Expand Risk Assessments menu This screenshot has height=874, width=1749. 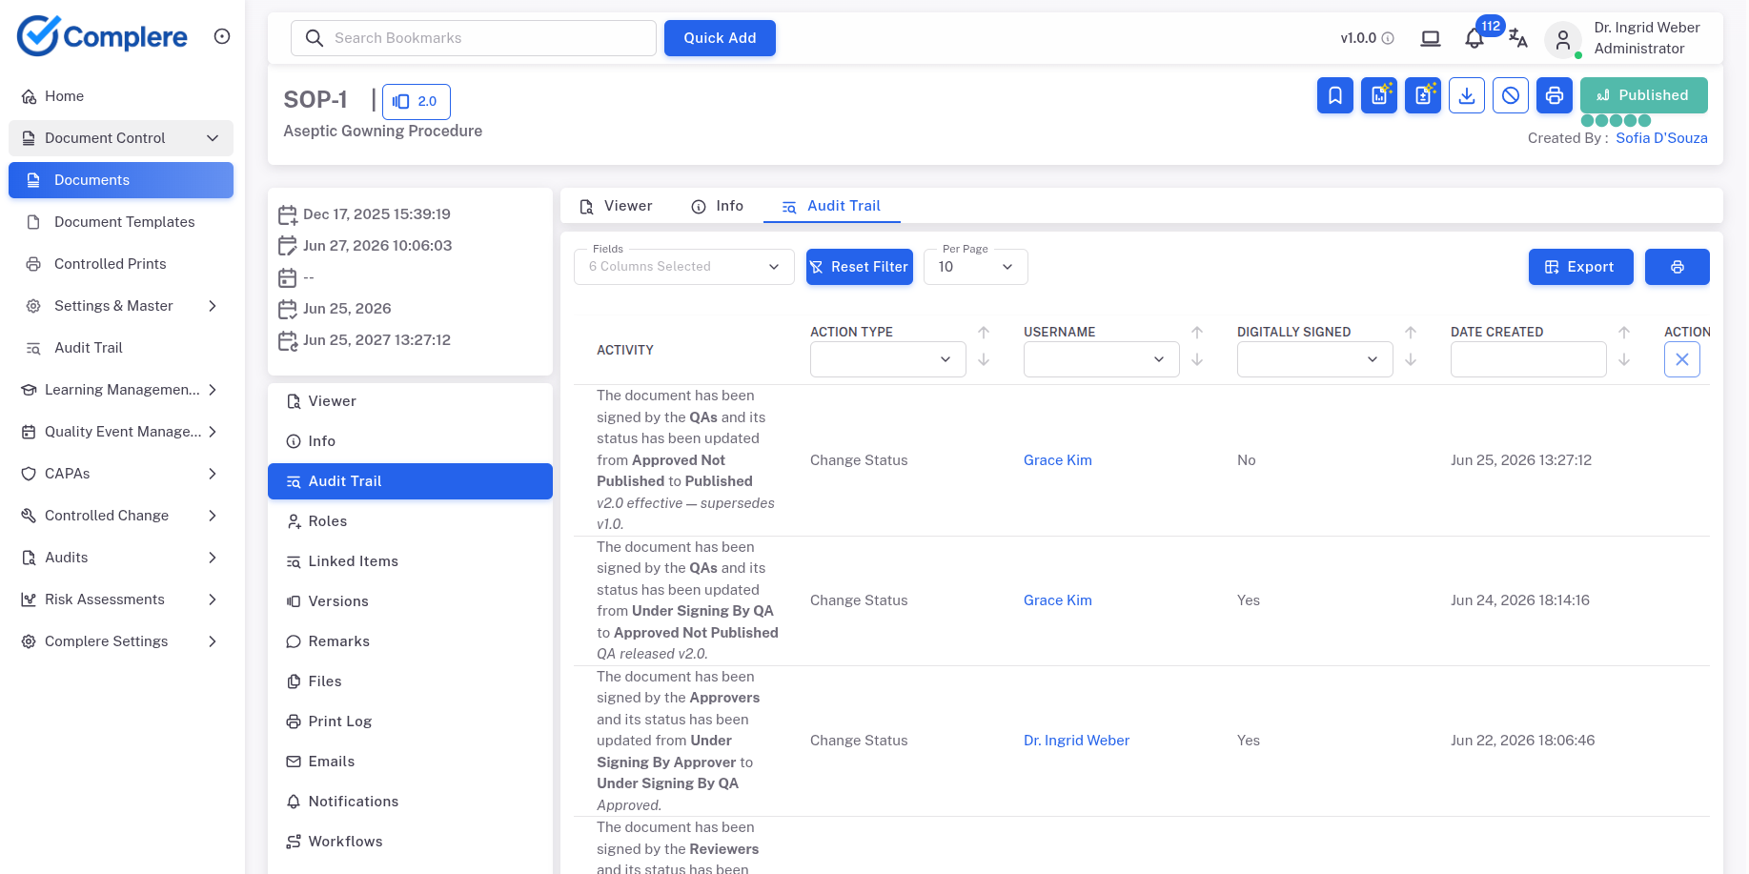[x=121, y=600]
